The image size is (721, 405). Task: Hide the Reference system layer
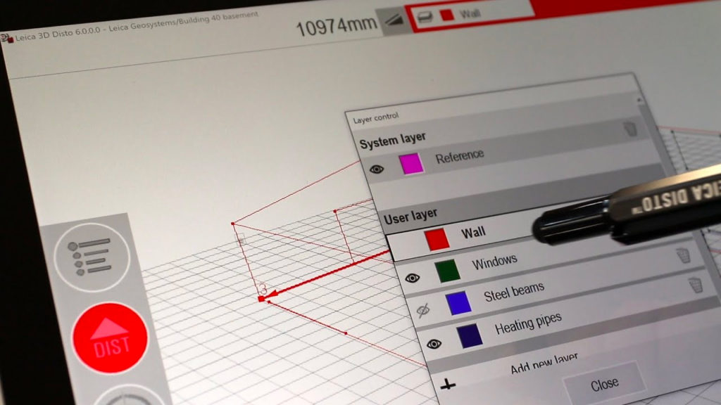pyautogui.click(x=377, y=169)
